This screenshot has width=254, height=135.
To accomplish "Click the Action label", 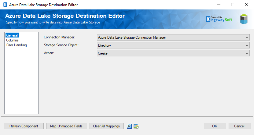I will 49,53.
